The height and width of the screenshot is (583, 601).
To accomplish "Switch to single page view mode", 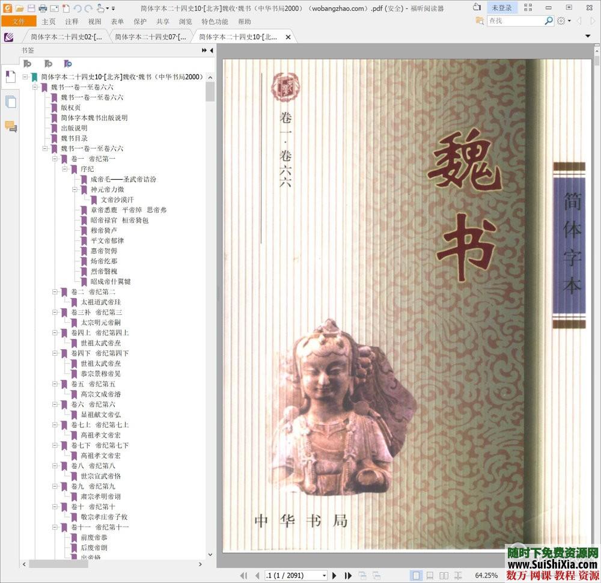I will click(416, 575).
